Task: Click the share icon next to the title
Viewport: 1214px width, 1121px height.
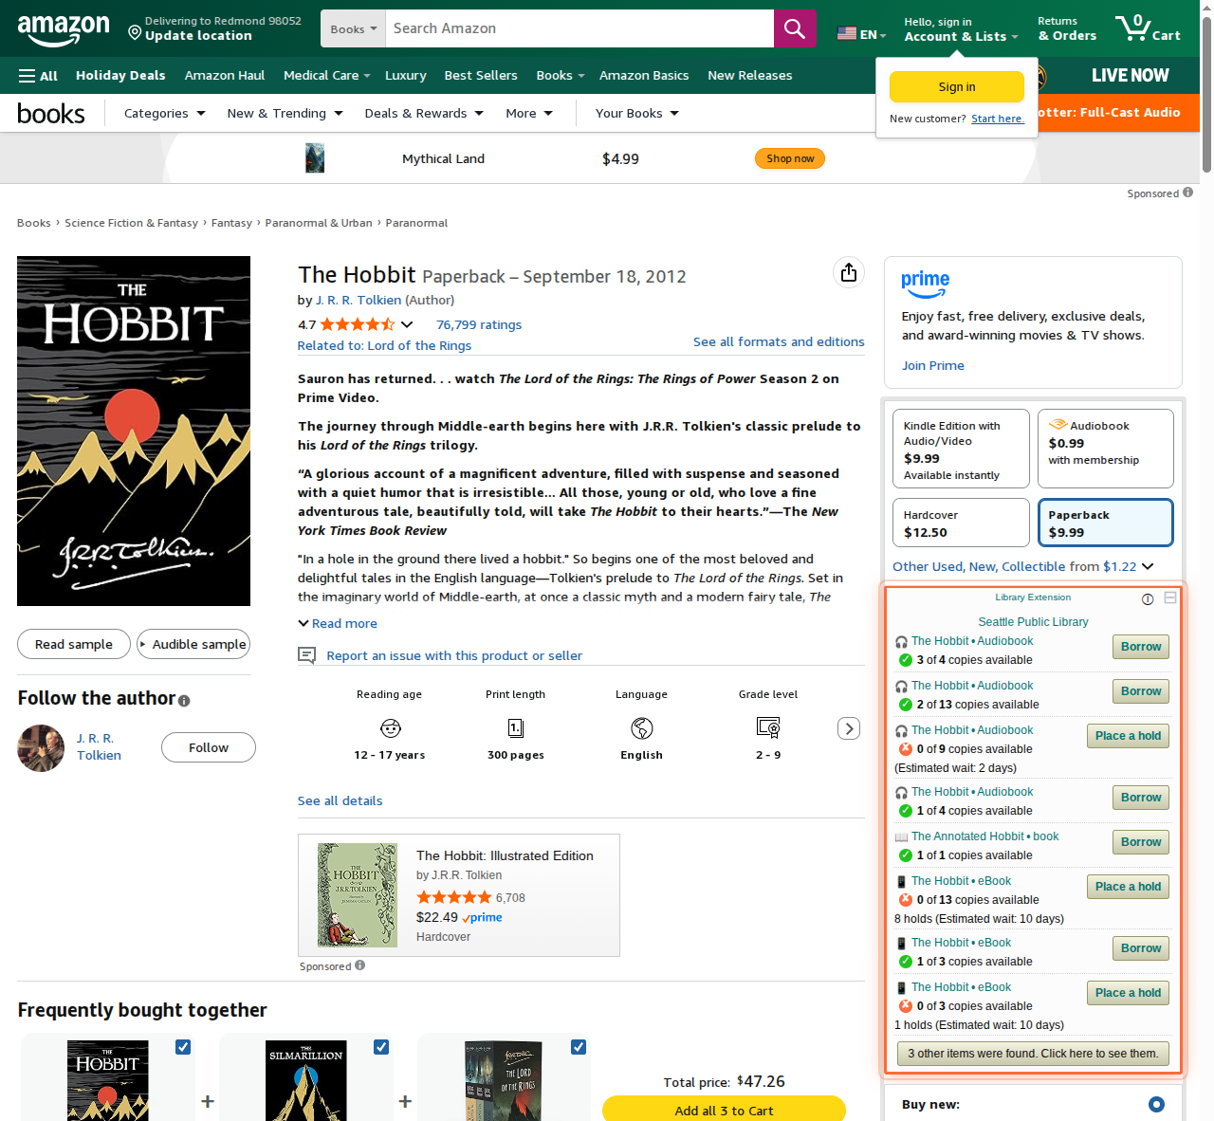Action: click(x=849, y=272)
